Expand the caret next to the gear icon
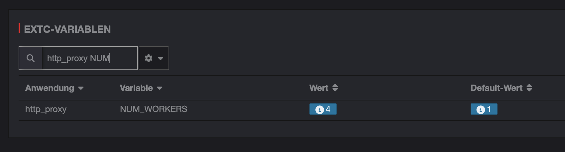565x152 pixels. pos(161,58)
